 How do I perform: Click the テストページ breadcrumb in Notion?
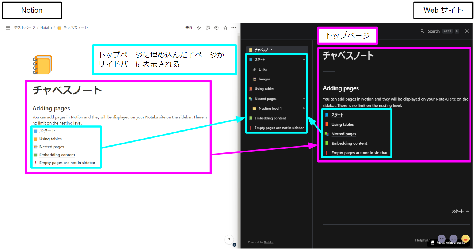pyautogui.click(x=24, y=28)
